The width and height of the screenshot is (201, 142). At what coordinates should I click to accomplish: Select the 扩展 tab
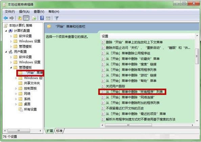click(x=50, y=131)
